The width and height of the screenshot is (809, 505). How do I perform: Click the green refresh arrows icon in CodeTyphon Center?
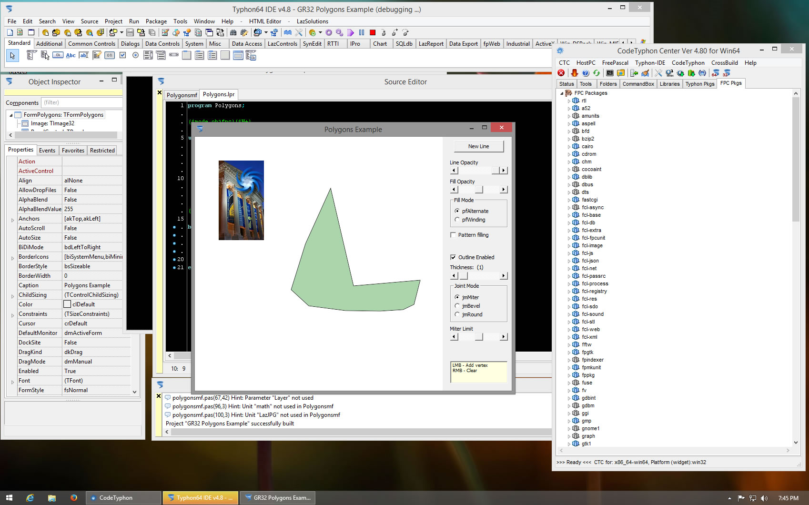(x=597, y=73)
